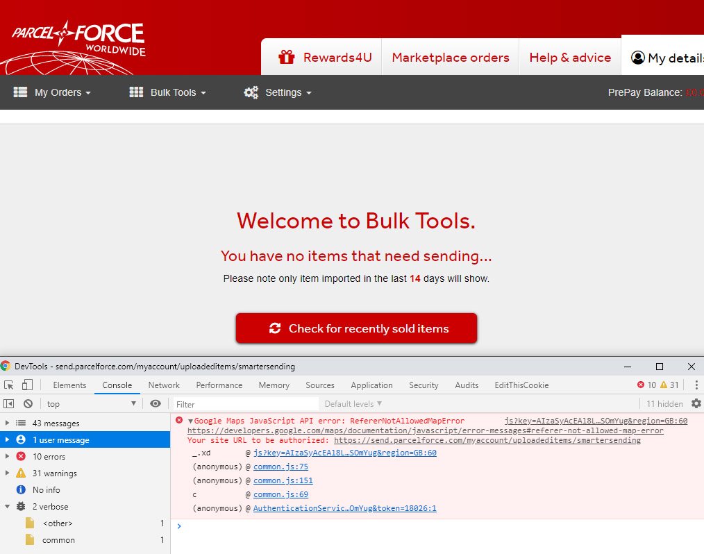The image size is (704, 554).
Task: Open the Settings dropdown menu
Action: (x=278, y=92)
